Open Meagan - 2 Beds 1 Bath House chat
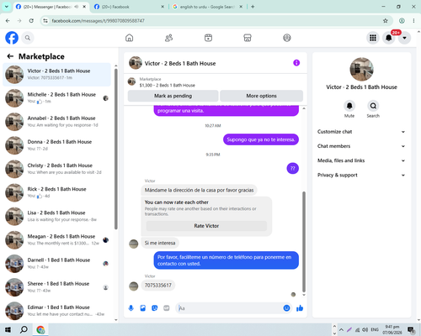The width and height of the screenshot is (421, 336). (x=56, y=240)
